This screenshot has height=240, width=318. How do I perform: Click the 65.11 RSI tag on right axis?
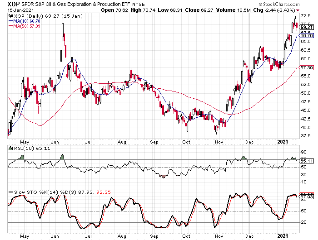coord(307,161)
